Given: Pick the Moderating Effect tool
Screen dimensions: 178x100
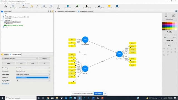Looking at the screenshot, I should click(99, 7).
